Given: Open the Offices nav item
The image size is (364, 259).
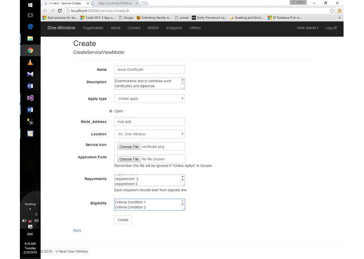Looking at the screenshot, I should pyautogui.click(x=195, y=28).
